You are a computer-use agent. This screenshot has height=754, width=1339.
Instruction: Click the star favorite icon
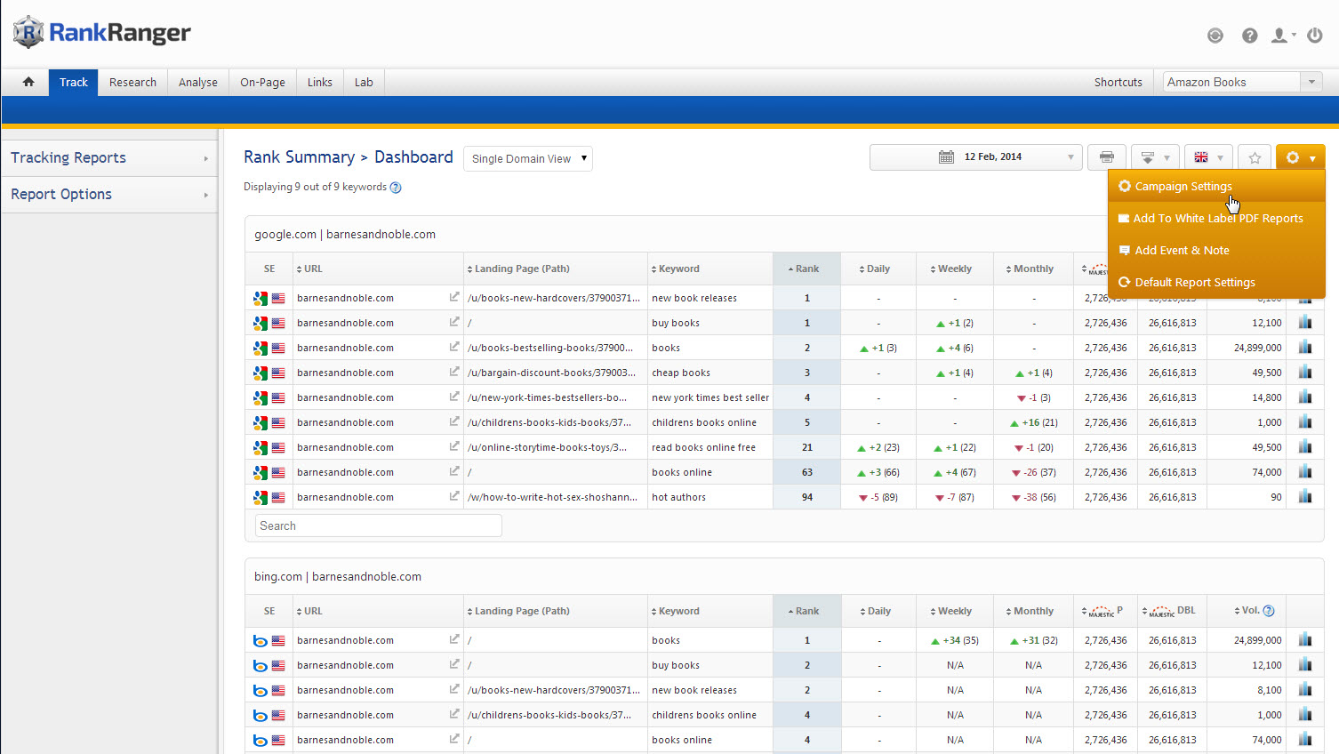(1254, 157)
